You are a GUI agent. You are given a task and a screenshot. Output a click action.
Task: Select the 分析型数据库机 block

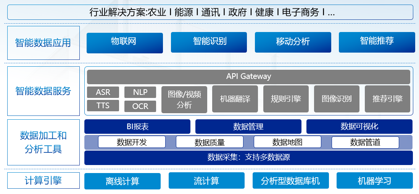(290, 181)
